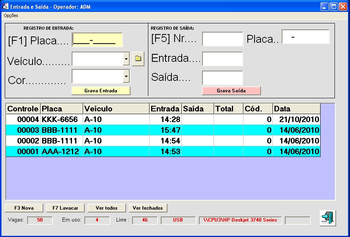This screenshot has width=350, height=237.
Task: Select the row for plate AAA-1212
Action: [x=163, y=151]
